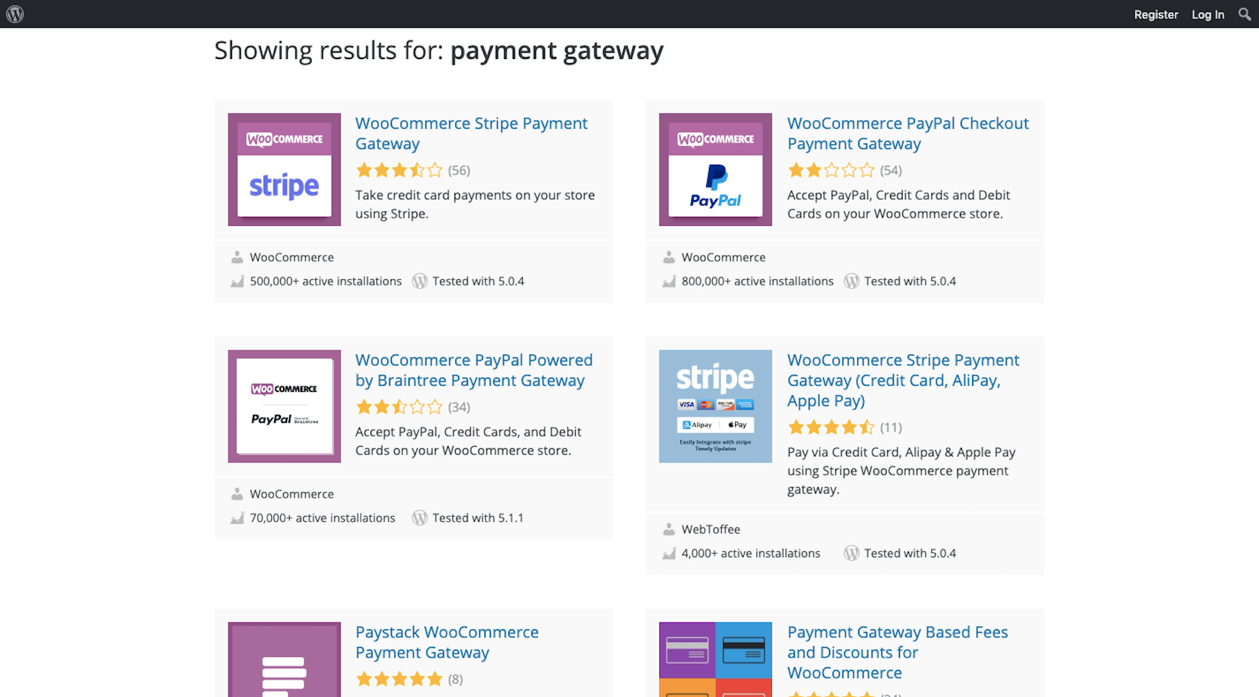Click '500,000+ active installations' text
1259x697 pixels.
point(326,281)
